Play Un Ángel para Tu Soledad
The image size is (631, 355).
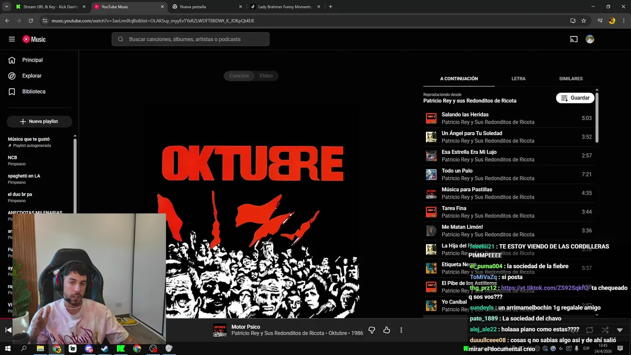click(509, 137)
